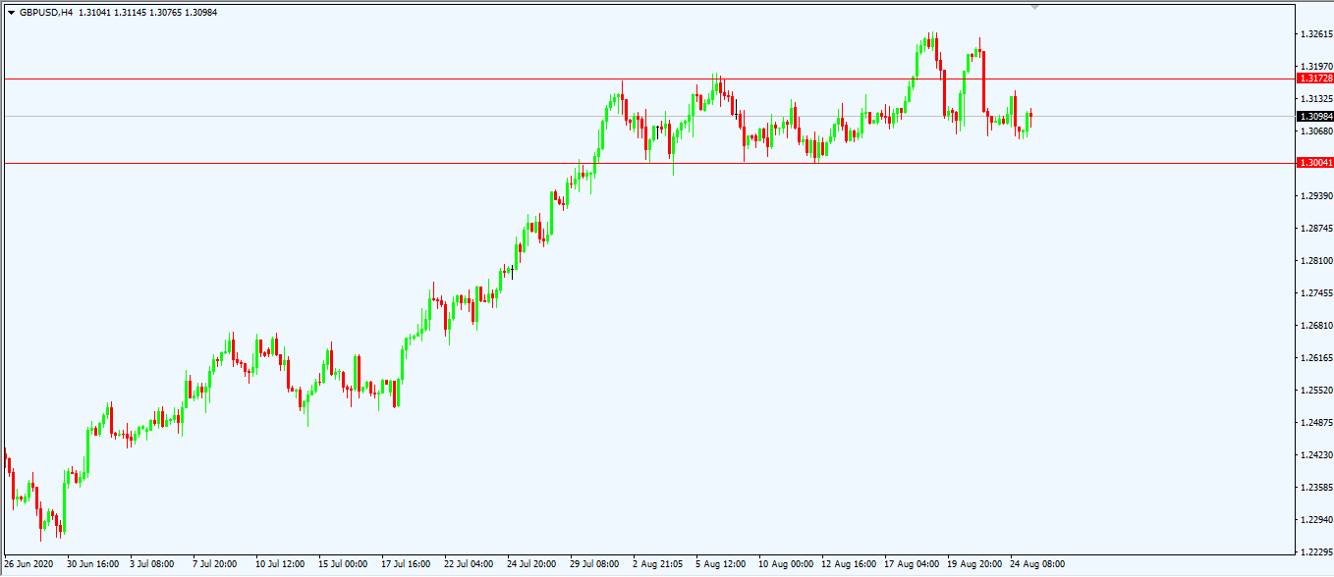
Task: Click the 1.28100 level on price scale
Action: coord(1315,261)
